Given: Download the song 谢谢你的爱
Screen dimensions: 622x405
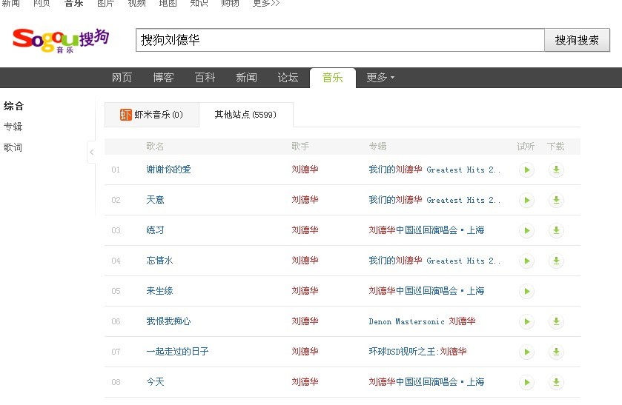Looking at the screenshot, I should pos(556,170).
